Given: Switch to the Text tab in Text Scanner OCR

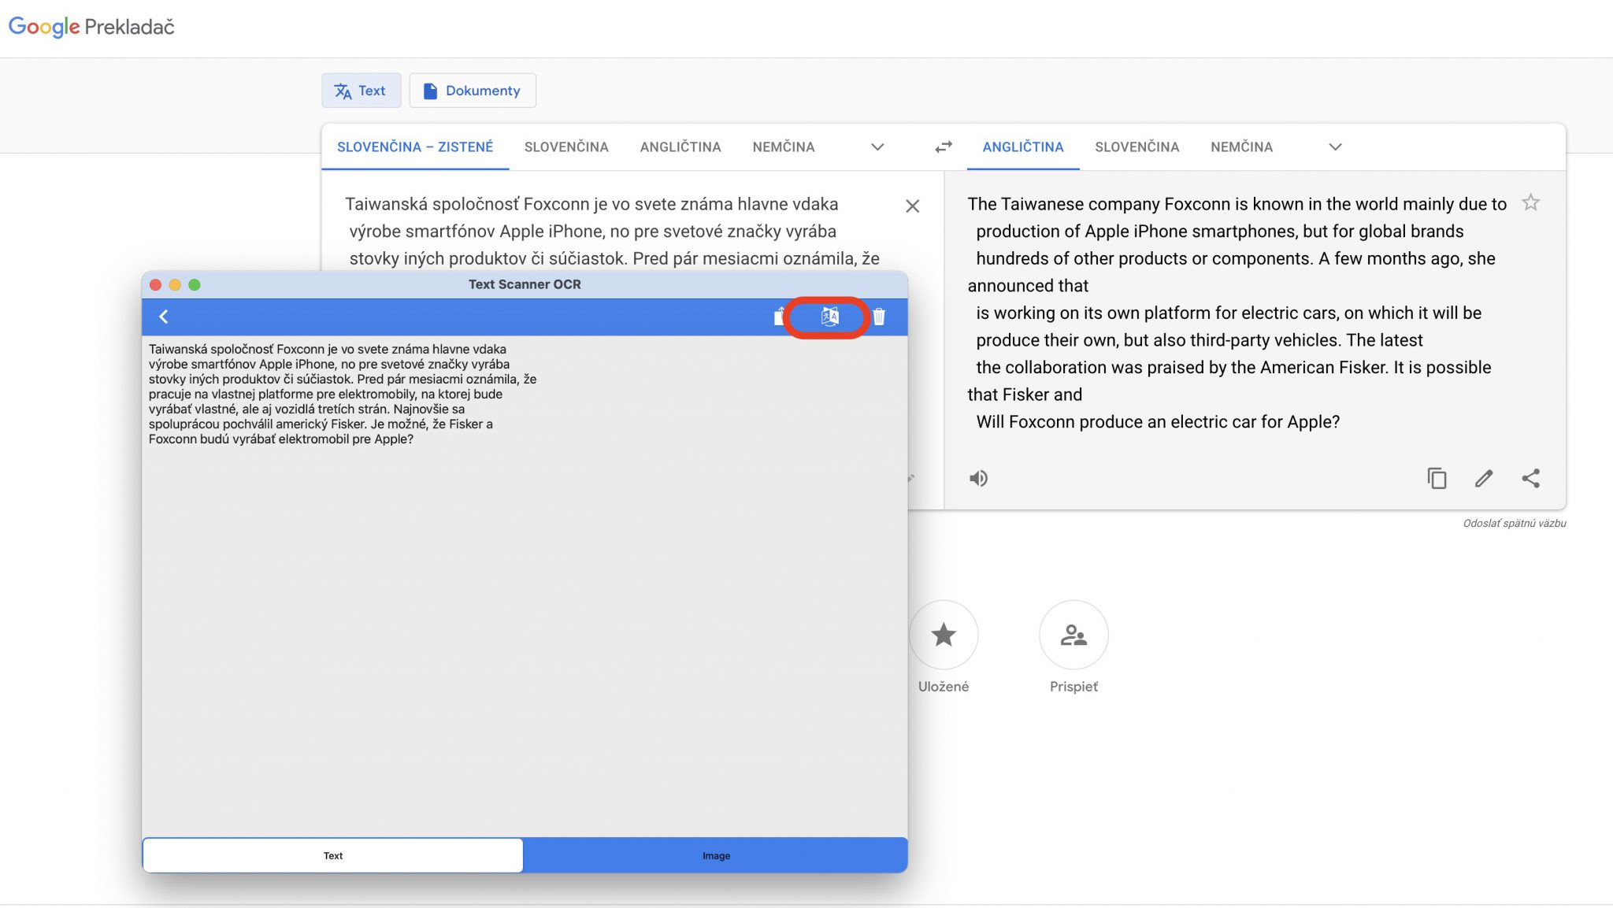Looking at the screenshot, I should pyautogui.click(x=333, y=855).
